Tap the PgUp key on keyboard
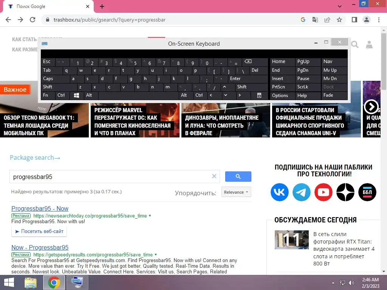 pos(308,62)
